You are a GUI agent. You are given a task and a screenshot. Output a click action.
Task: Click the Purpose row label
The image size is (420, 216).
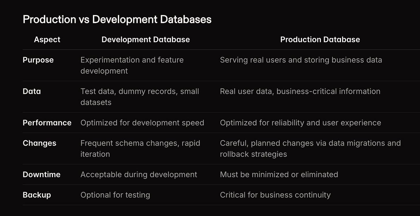[x=38, y=60]
